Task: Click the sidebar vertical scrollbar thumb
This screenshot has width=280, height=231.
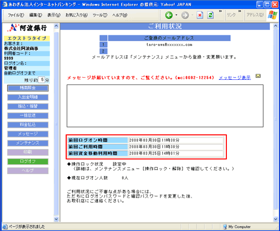Action: [x=56, y=124]
